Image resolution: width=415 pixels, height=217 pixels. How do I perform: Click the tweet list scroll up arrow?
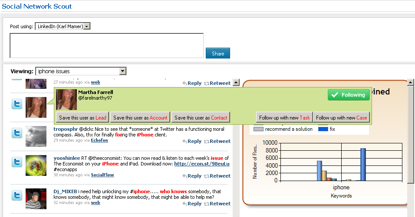tap(236, 82)
